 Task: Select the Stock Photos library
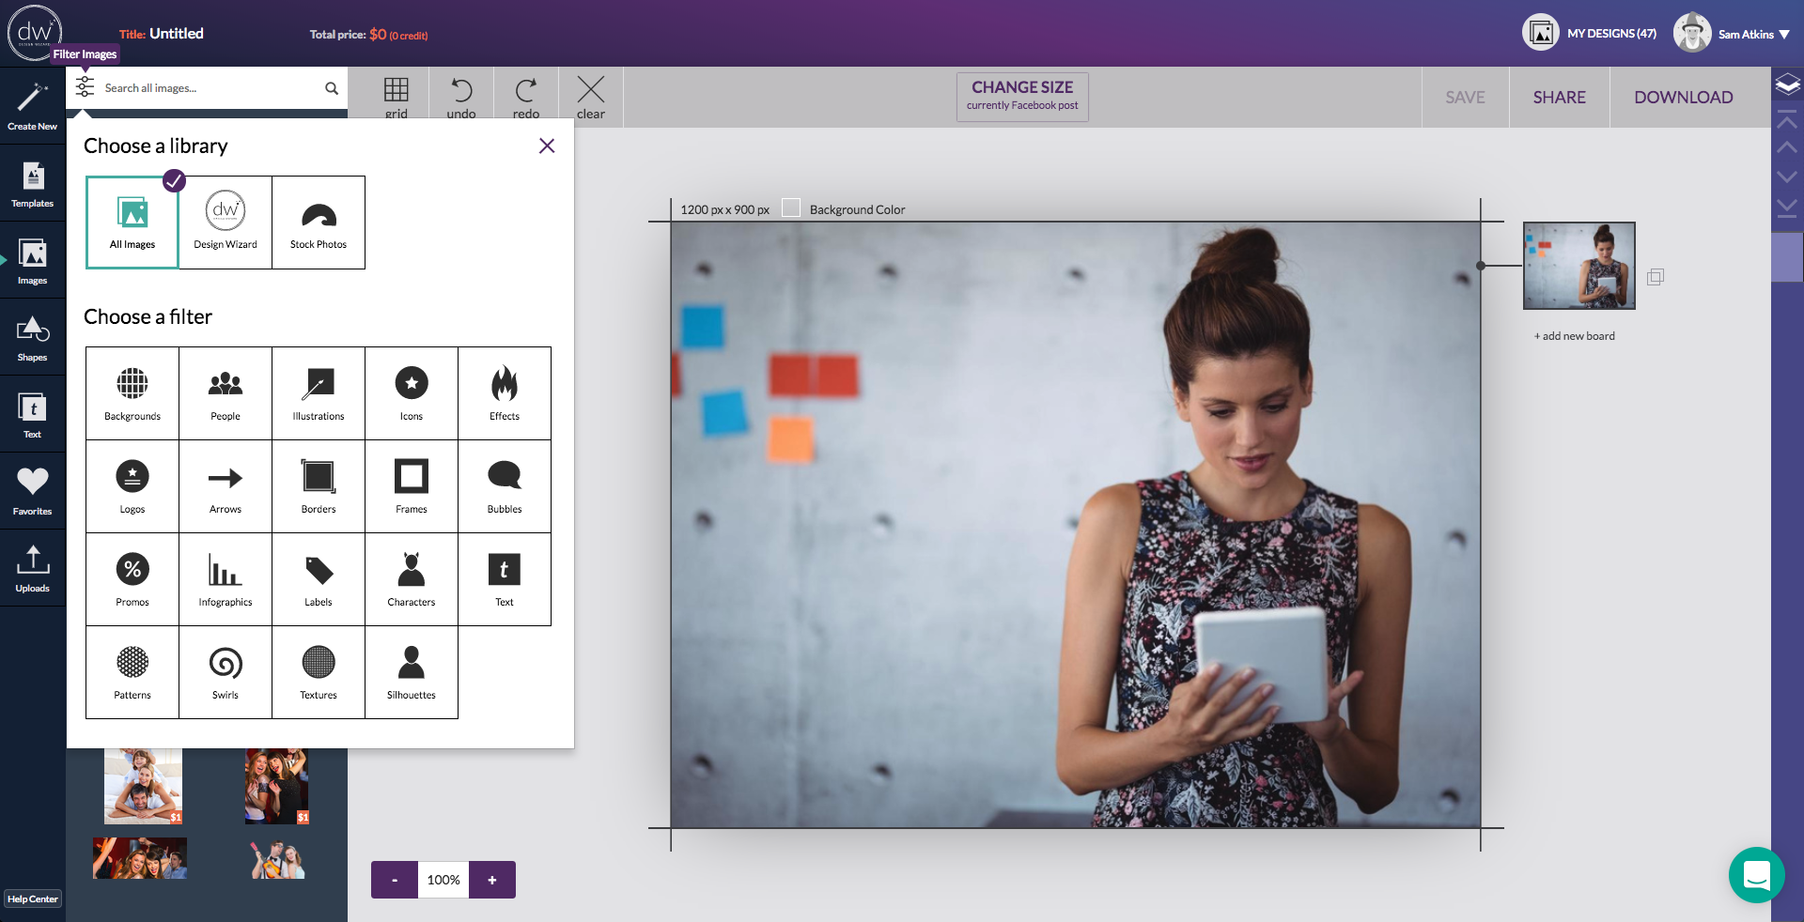319,223
